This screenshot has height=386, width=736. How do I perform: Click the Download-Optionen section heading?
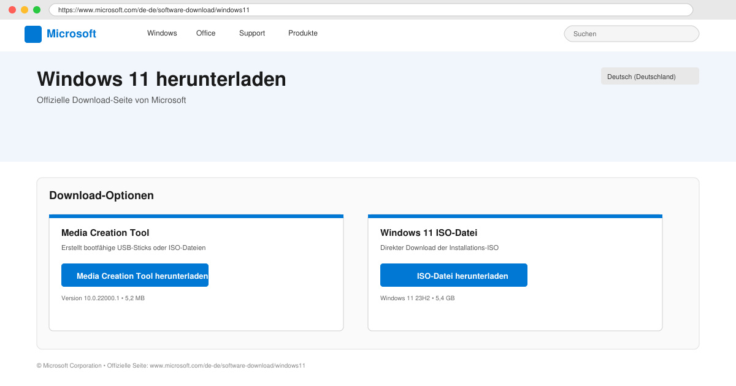(x=101, y=195)
